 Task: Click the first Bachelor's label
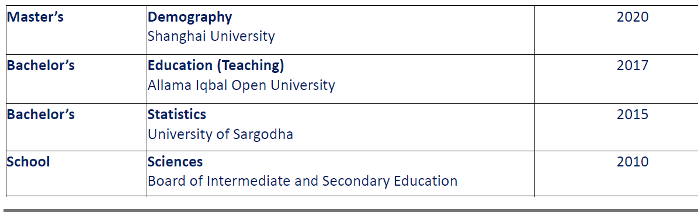(x=40, y=65)
